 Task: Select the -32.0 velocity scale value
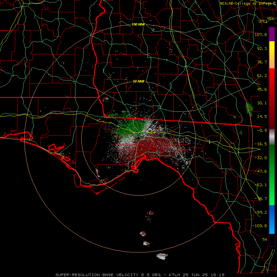coord(261,158)
